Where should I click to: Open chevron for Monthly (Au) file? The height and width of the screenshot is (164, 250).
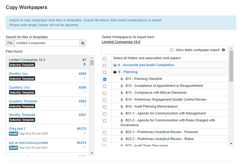tap(84, 78)
